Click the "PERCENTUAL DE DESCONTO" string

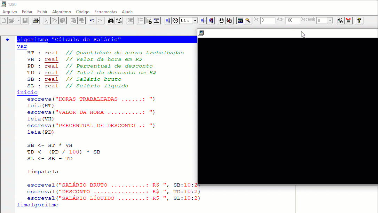click(97, 126)
